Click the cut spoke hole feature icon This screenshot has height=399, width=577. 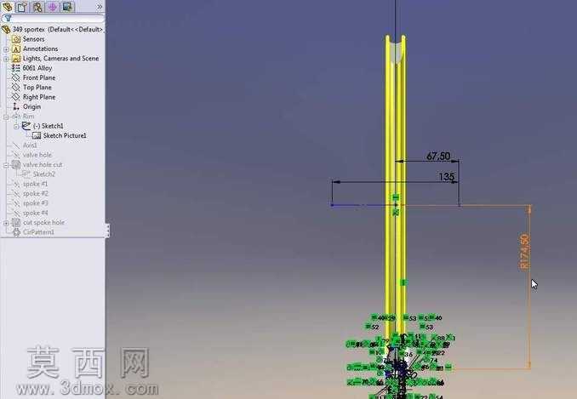tap(16, 223)
